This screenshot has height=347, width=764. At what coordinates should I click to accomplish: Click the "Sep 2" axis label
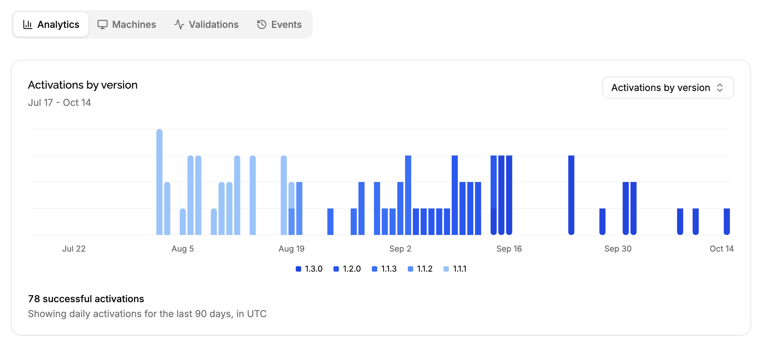click(400, 249)
